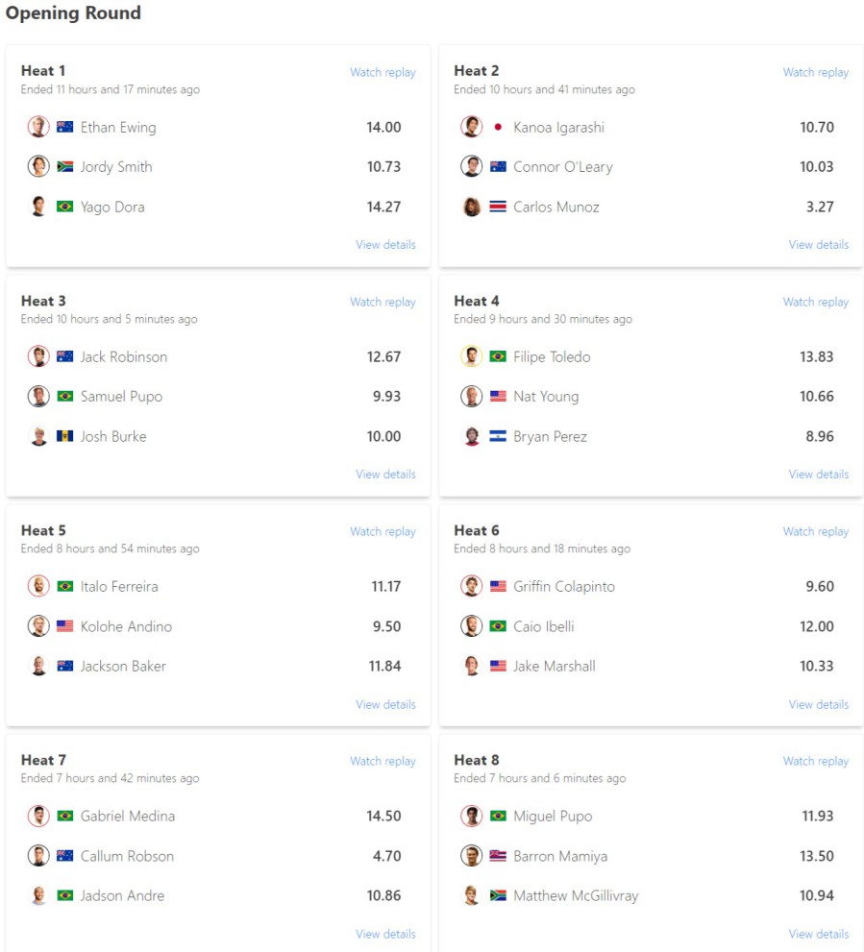864x952 pixels.
Task: Click Josh Burke's Barbados flag icon
Action: click(x=65, y=436)
